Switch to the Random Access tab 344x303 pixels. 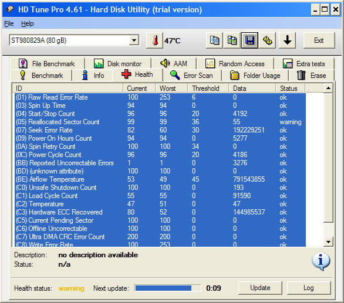click(x=235, y=64)
